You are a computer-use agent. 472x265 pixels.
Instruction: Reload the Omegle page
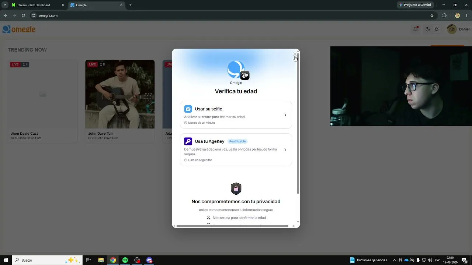pyautogui.click(x=23, y=15)
